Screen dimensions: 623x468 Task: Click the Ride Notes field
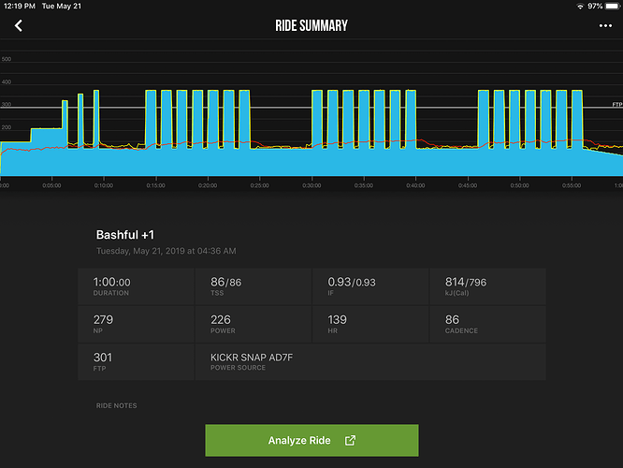(116, 405)
